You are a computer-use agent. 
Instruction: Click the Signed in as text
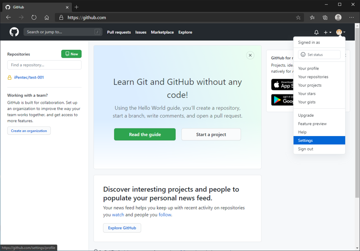pyautogui.click(x=309, y=42)
